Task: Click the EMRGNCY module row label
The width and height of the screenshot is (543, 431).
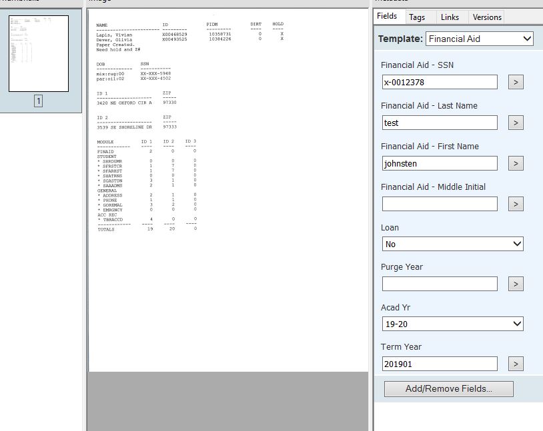Action: (113, 210)
